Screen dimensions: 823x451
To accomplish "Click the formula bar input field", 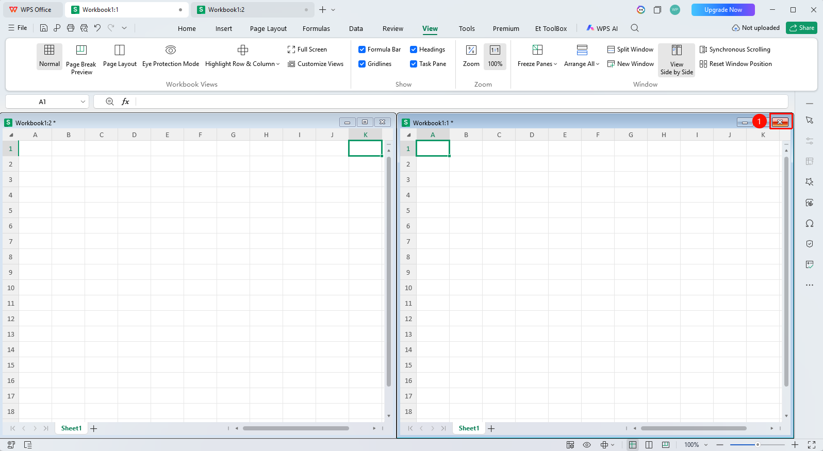I will pos(462,102).
